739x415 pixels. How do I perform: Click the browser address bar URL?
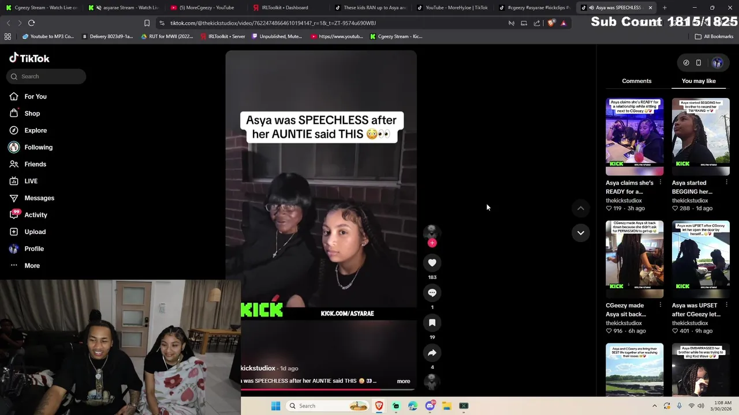(273, 23)
